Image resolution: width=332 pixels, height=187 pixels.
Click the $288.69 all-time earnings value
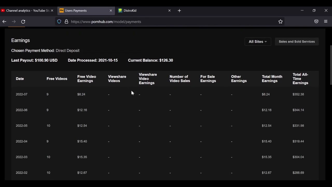pos(298,173)
